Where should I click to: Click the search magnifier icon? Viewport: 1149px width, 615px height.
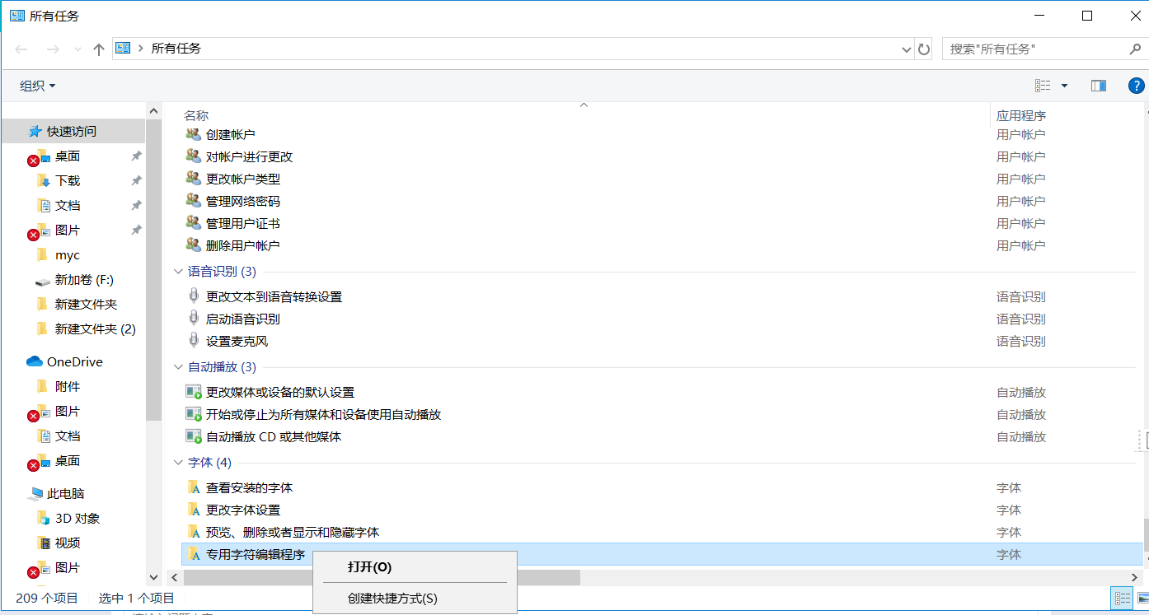click(1135, 49)
